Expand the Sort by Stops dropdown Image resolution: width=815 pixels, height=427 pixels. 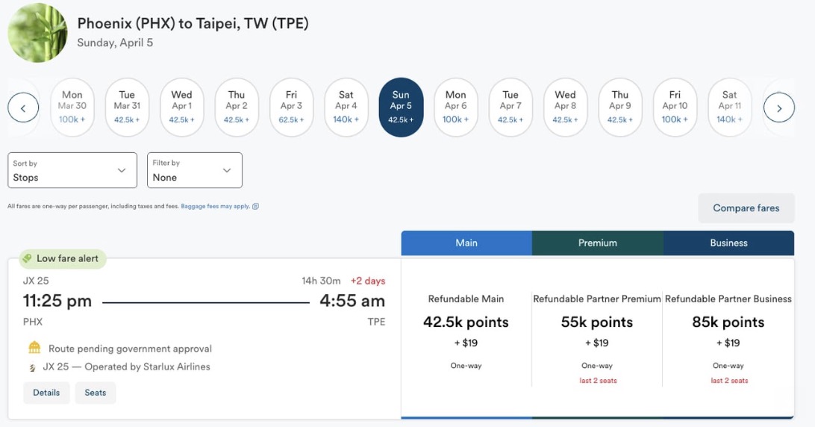point(72,170)
